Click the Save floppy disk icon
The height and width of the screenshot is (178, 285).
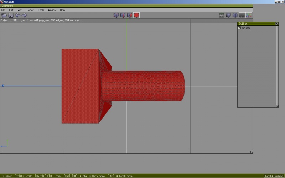(x=11, y=15)
